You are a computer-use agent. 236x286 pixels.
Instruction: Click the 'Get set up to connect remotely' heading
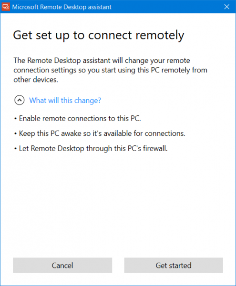click(99, 35)
